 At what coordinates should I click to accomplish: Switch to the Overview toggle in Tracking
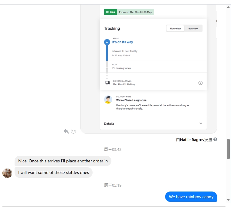pyautogui.click(x=175, y=29)
